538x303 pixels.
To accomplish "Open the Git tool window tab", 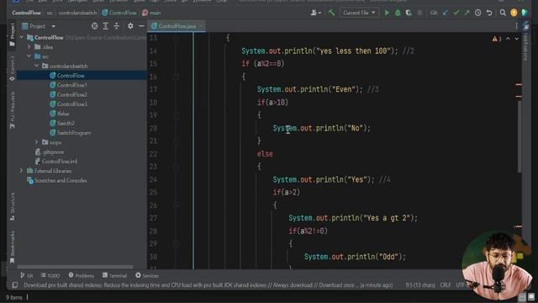I will coord(26,275).
